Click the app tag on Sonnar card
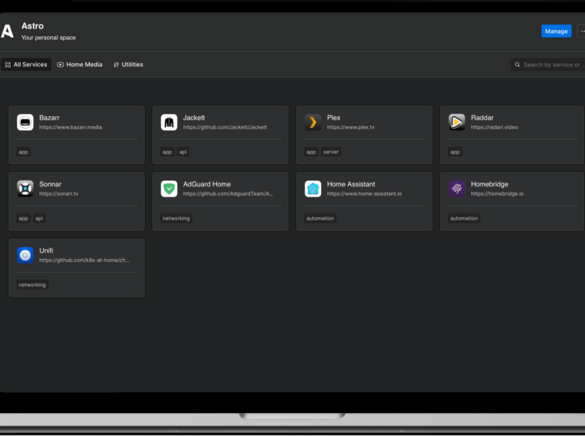 23,219
